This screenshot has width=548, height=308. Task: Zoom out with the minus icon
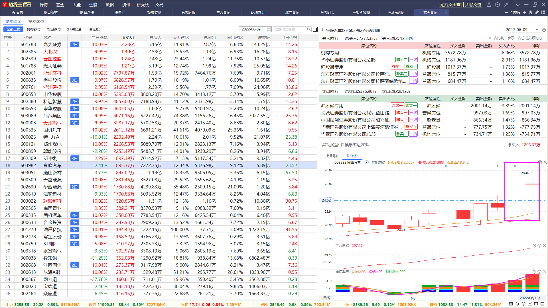(507, 13)
